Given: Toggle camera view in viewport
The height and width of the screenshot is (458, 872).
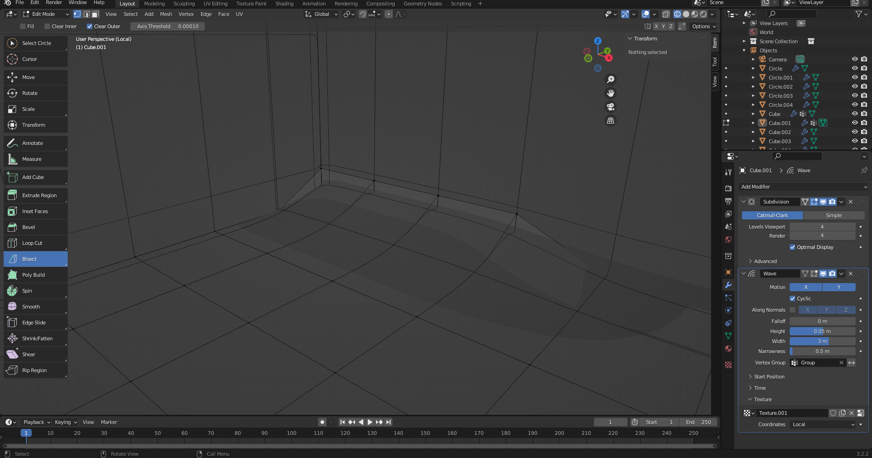Looking at the screenshot, I should [611, 107].
